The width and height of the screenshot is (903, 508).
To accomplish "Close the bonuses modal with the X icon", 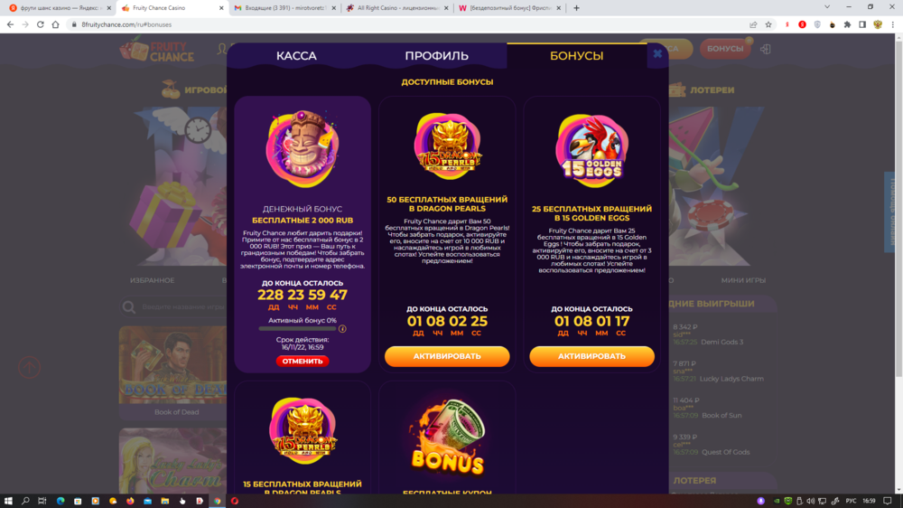I will coord(657,54).
